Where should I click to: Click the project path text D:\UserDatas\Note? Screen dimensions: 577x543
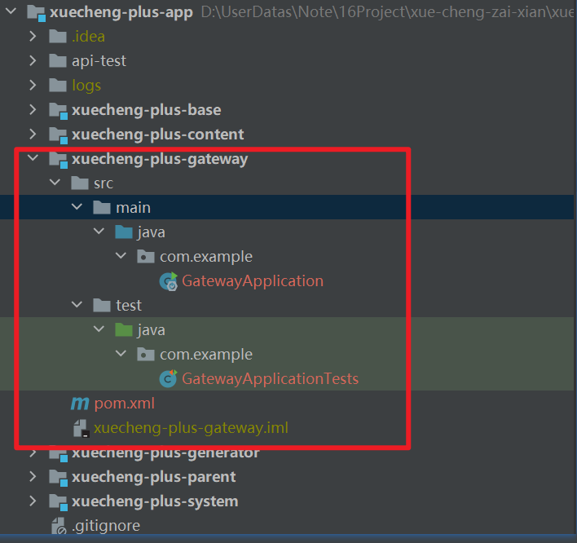click(268, 12)
